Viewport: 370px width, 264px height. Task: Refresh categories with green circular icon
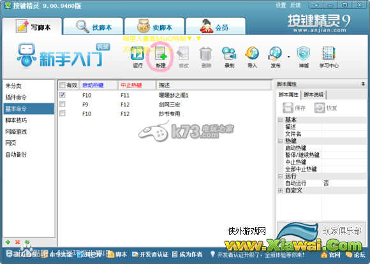pyautogui.click(x=27, y=242)
